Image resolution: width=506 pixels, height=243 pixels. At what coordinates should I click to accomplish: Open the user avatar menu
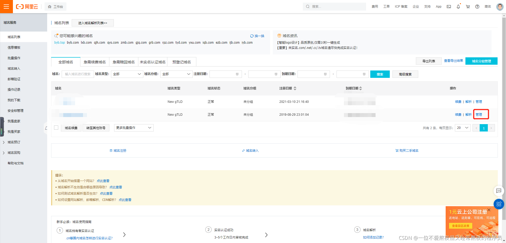pos(500,7)
